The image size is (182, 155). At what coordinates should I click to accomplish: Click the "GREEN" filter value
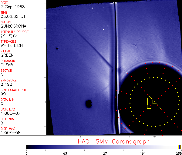click(x=7, y=55)
